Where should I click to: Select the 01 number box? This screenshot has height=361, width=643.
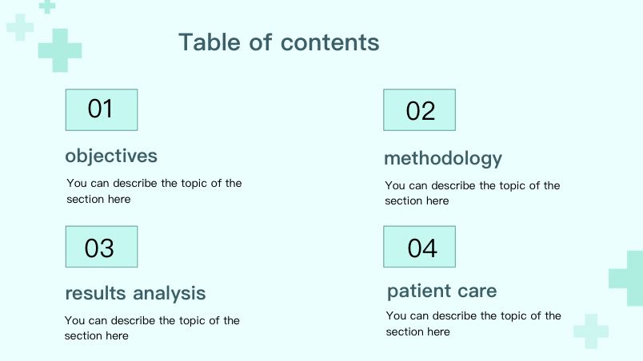pos(101,109)
